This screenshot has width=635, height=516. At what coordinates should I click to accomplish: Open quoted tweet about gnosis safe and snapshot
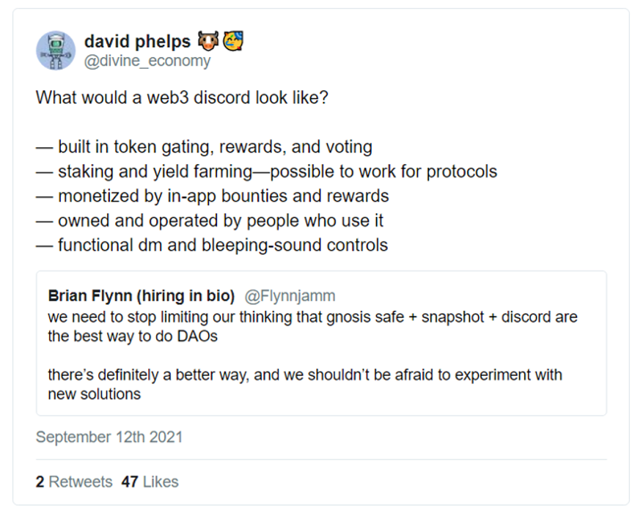(x=322, y=343)
